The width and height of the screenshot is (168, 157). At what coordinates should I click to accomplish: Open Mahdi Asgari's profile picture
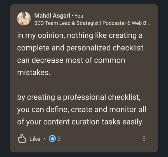click(x=24, y=19)
